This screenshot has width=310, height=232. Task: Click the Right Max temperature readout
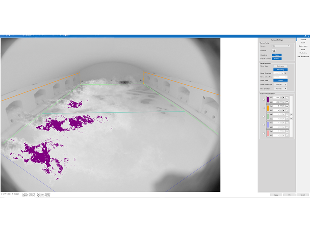click(x=44, y=194)
